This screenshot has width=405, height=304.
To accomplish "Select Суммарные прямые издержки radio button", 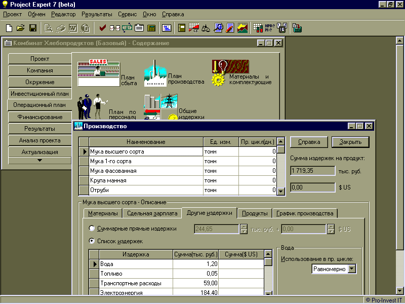I will 92,229.
